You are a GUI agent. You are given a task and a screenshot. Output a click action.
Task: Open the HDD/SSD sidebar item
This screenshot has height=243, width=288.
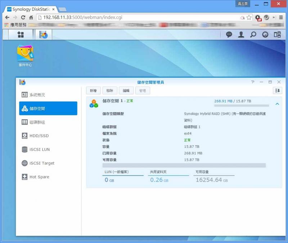(48, 136)
